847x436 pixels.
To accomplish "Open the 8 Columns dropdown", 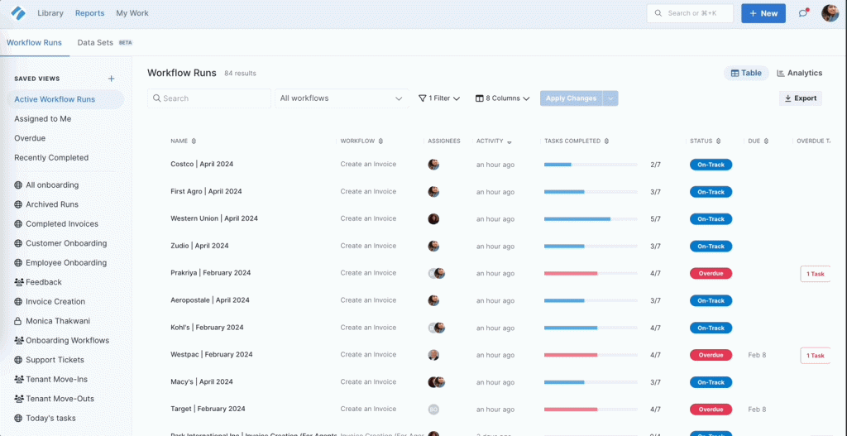I will click(x=502, y=98).
